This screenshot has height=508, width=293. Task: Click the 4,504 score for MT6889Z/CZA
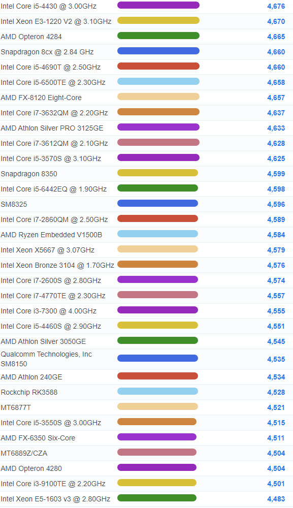(276, 453)
